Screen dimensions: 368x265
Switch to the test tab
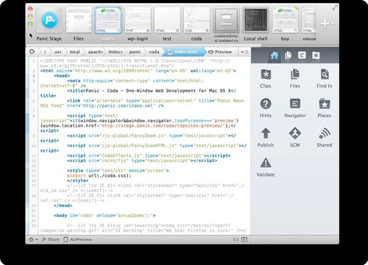(x=167, y=24)
